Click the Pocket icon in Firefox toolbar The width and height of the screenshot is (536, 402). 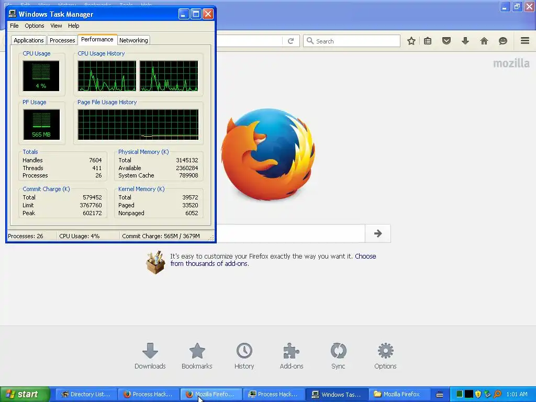446,41
